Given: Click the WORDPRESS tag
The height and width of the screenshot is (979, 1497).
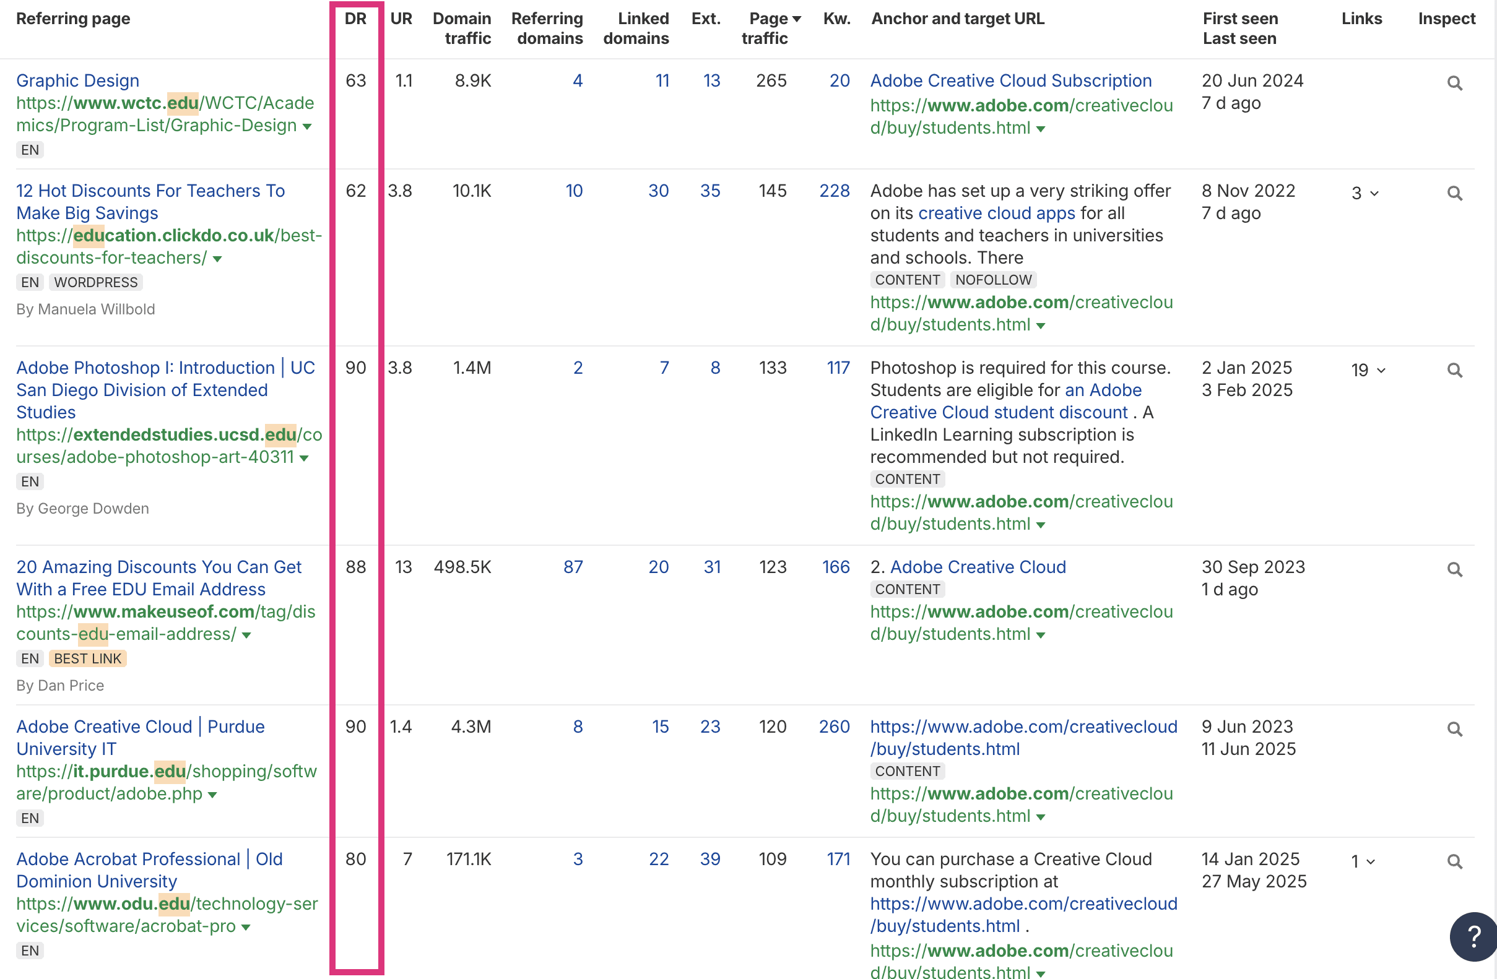Looking at the screenshot, I should (95, 282).
